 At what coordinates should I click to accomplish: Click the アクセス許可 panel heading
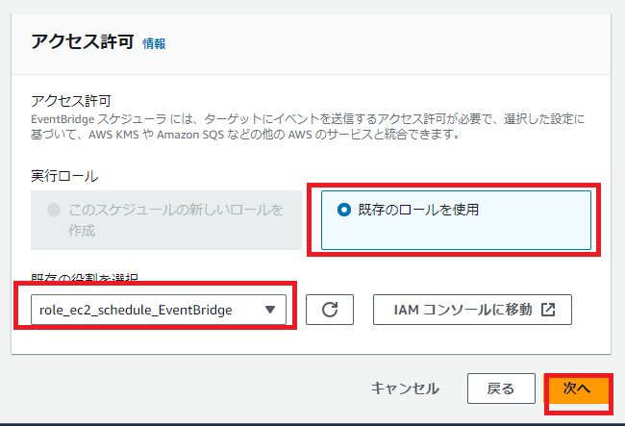point(81,42)
